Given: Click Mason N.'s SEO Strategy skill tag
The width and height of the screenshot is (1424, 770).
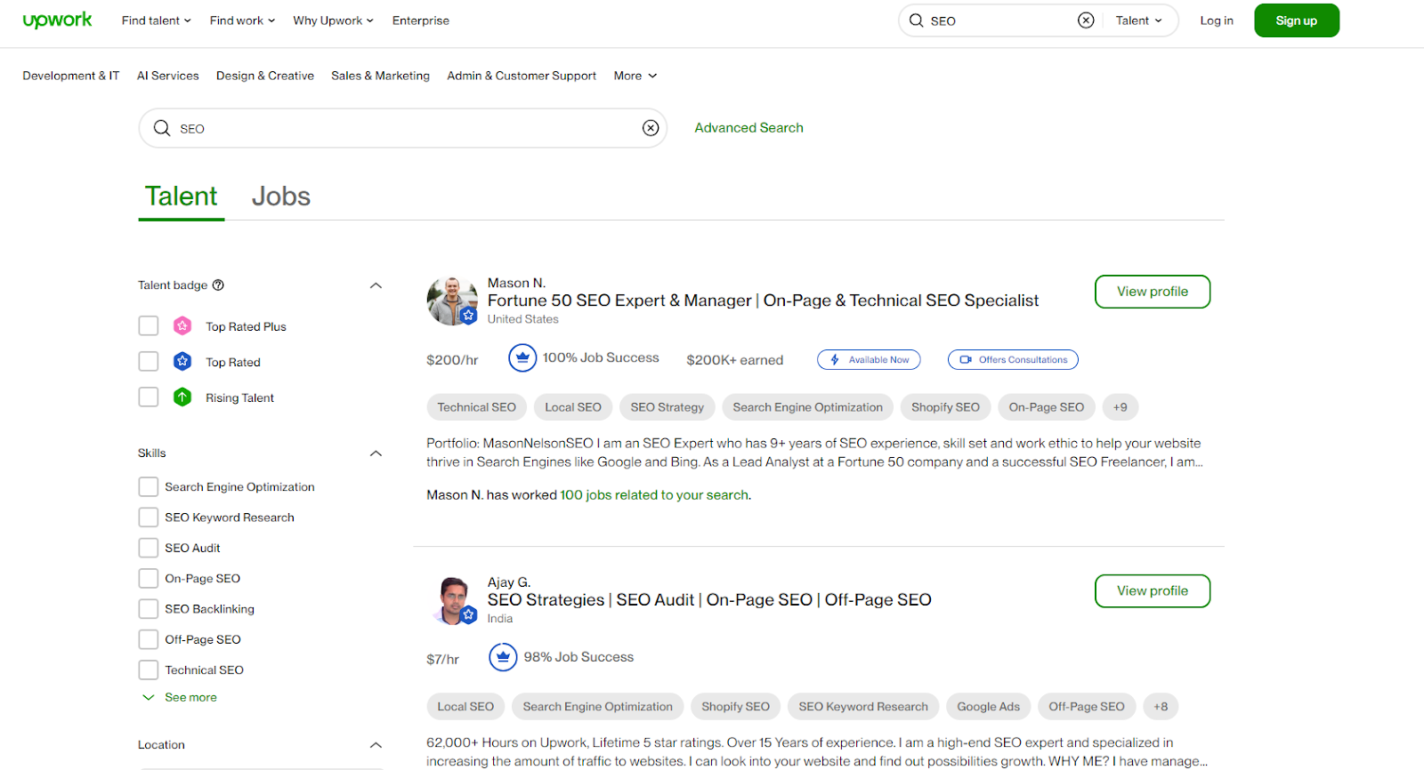Looking at the screenshot, I should pyautogui.click(x=667, y=407).
